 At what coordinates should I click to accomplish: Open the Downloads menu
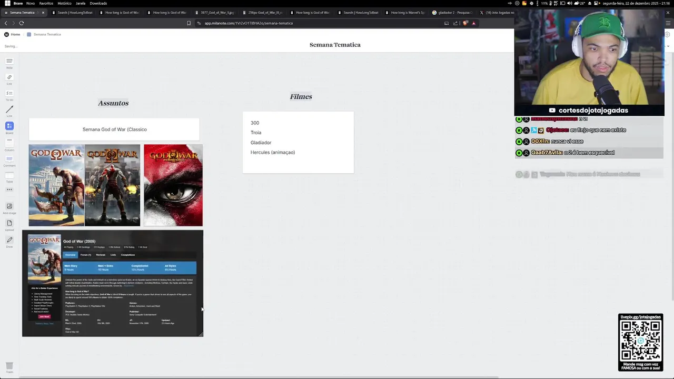pos(98,3)
